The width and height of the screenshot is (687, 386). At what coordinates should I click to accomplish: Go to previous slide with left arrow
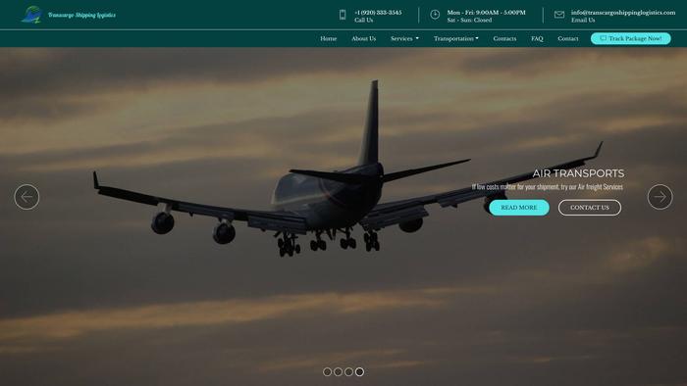tap(26, 197)
